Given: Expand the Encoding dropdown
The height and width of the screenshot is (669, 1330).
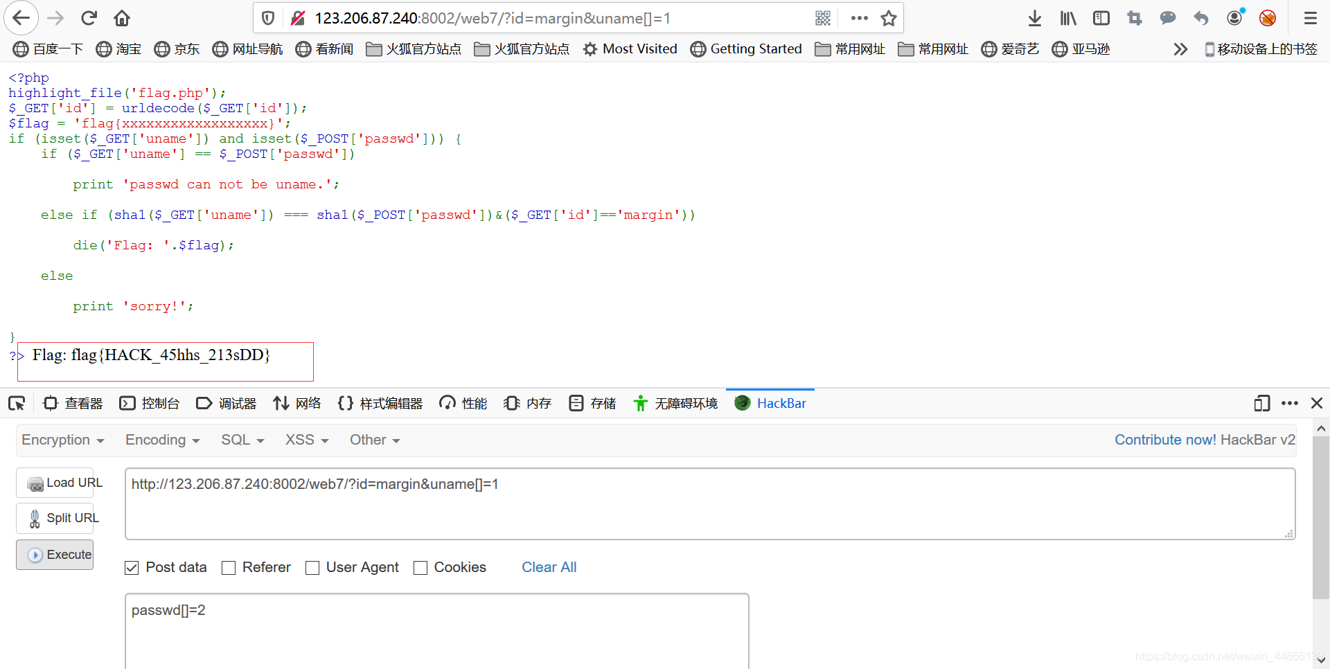Looking at the screenshot, I should click(x=162, y=440).
